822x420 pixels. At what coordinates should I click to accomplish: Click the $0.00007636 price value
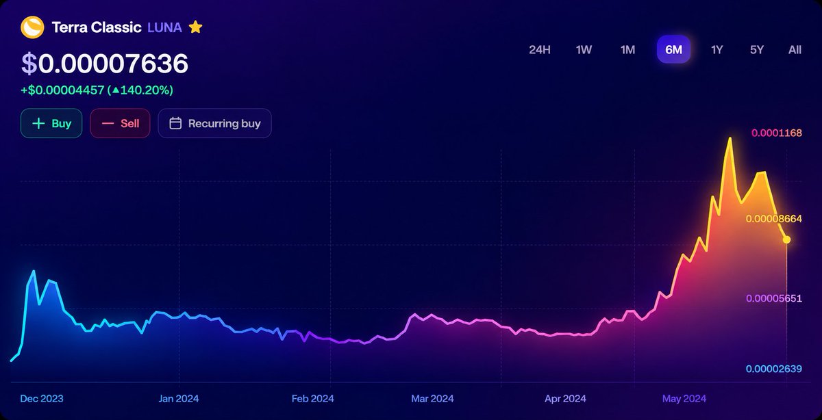tap(105, 64)
